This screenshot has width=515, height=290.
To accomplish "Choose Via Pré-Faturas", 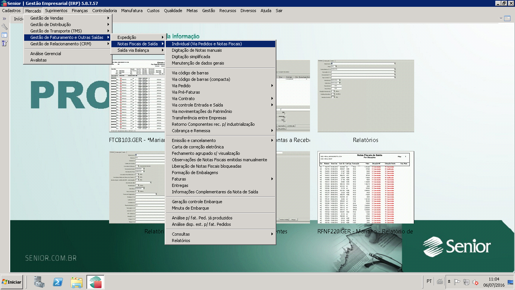I will tap(220, 92).
